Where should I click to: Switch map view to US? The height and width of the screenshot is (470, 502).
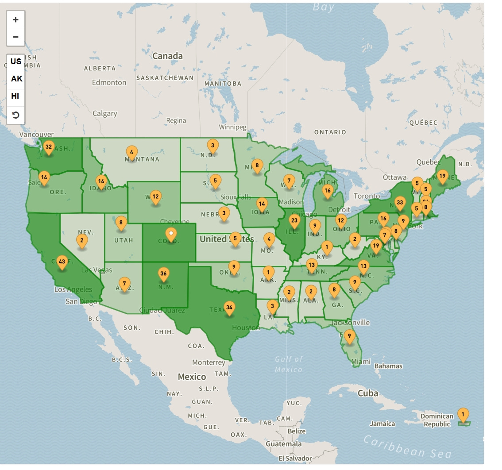click(x=16, y=62)
